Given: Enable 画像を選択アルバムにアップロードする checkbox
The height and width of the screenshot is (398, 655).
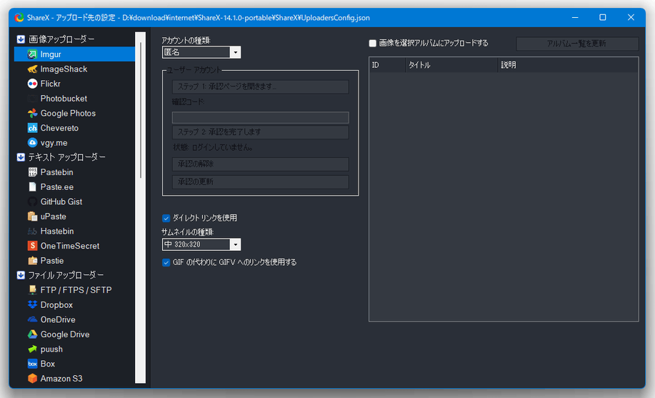Looking at the screenshot, I should coord(373,43).
